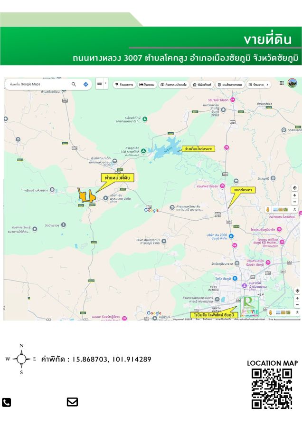302x428 pixels.
Task: Expand the upper map layers double-chevron
Action: [294, 209]
